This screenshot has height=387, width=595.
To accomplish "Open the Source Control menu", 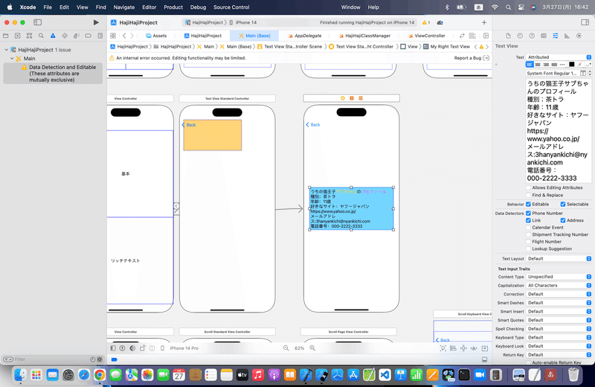I will click(231, 7).
